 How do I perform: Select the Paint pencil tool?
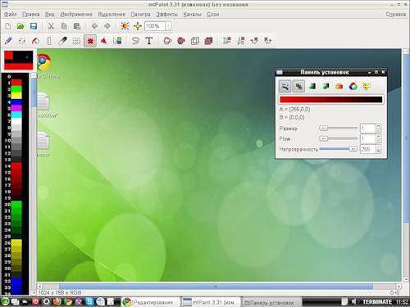click(8, 41)
